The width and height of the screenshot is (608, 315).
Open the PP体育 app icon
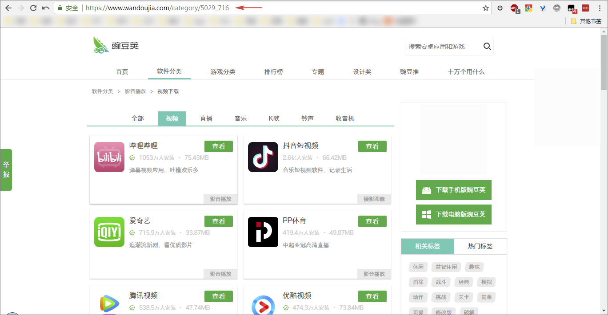263,232
